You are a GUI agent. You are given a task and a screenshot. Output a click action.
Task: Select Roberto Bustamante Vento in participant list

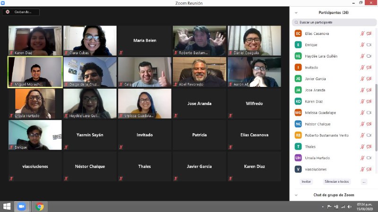click(327, 136)
